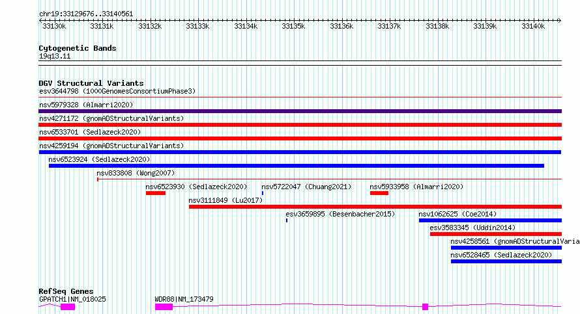Click the 33130k ruler tick label
This screenshot has height=314, width=580.
(x=54, y=26)
